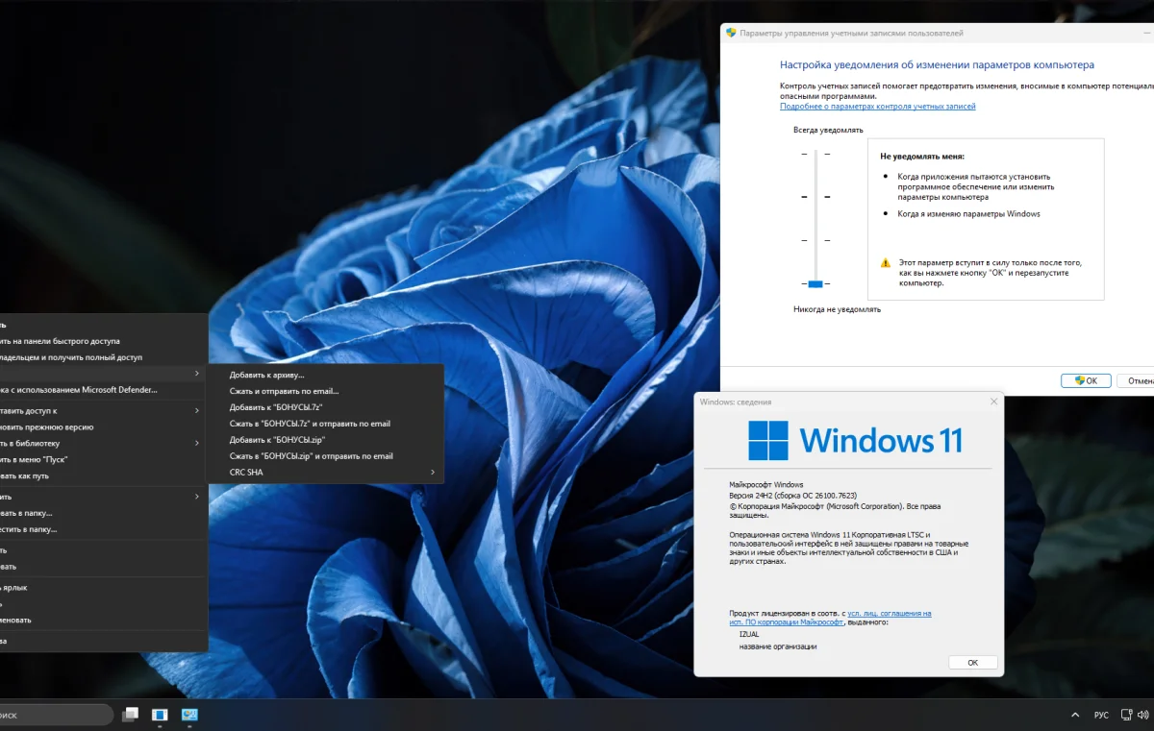This screenshot has width=1154, height=731.
Task: Click the taskbar search box
Action: (53, 715)
